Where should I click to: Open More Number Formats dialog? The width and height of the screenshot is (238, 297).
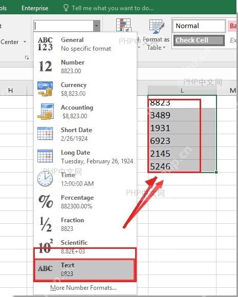(x=83, y=288)
